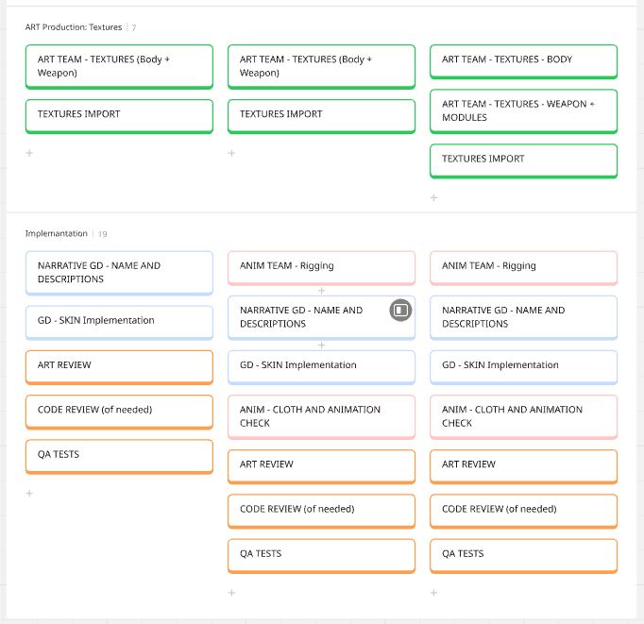This screenshot has height=624, width=644.
Task: Click the plus between NARRATIVE GD and GD SKIN Implementation cards
Action: pyautogui.click(x=321, y=346)
